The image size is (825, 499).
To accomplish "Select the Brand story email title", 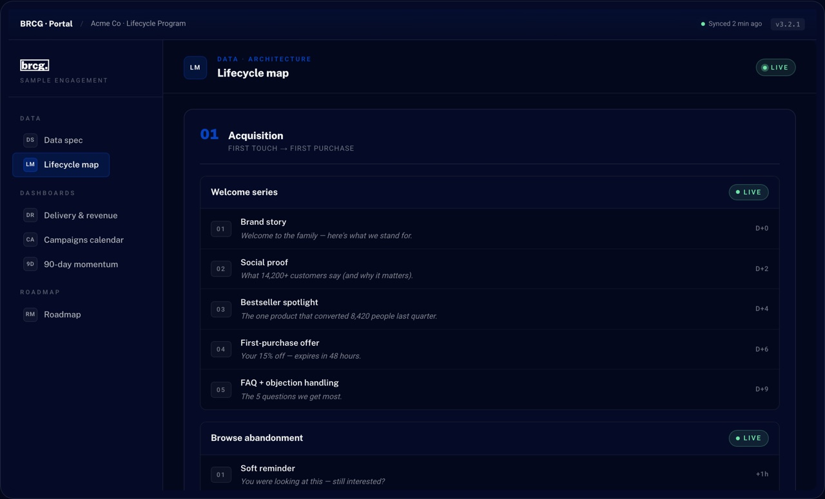I will 263,221.
